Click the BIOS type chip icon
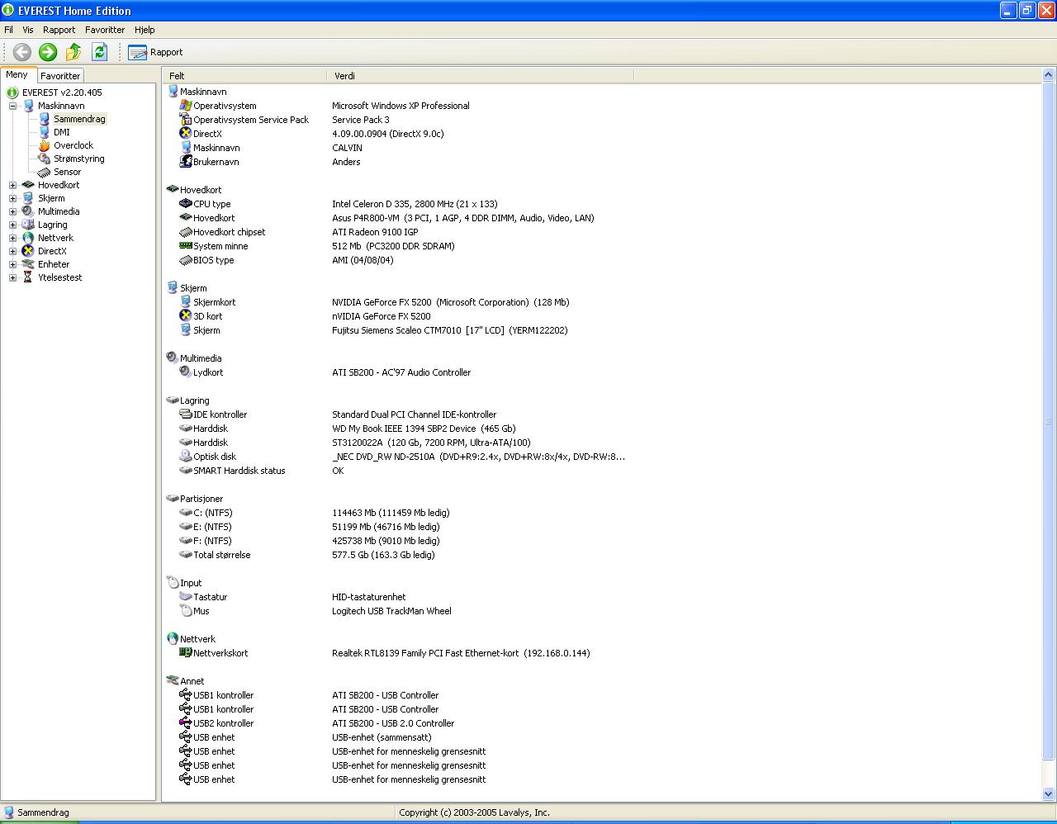The image size is (1057, 824). [186, 259]
